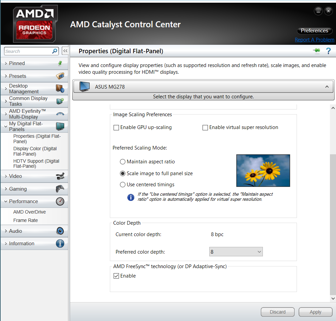
Task: Click the sunflower scaling preview image
Action: [x=263, y=170]
